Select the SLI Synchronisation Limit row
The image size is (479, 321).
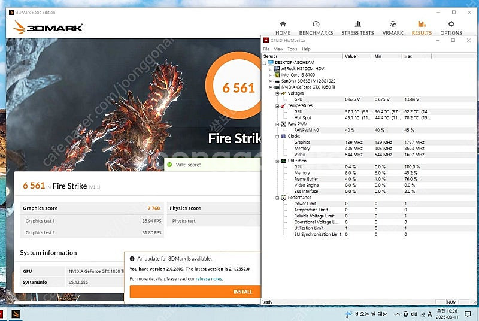369,235
